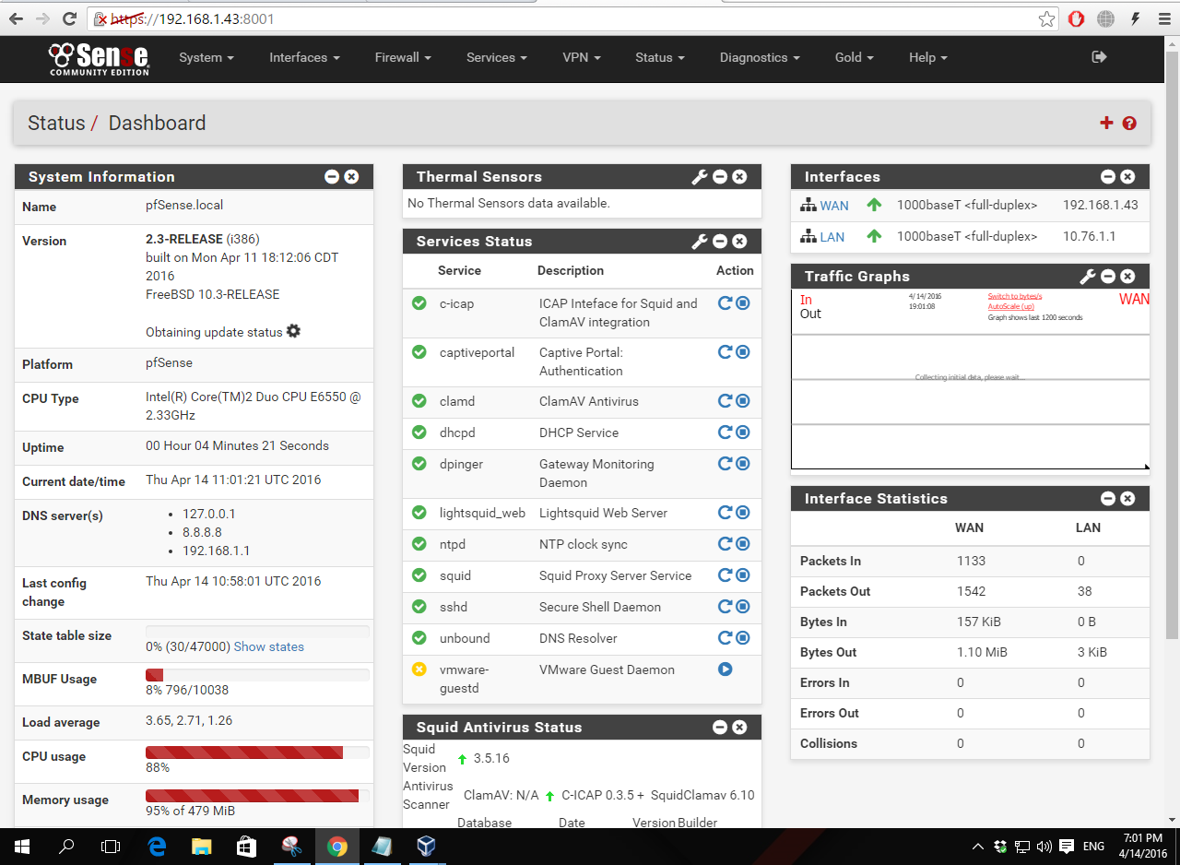Screen dimensions: 1180x865
Task: Restart the sshd service
Action: [725, 606]
